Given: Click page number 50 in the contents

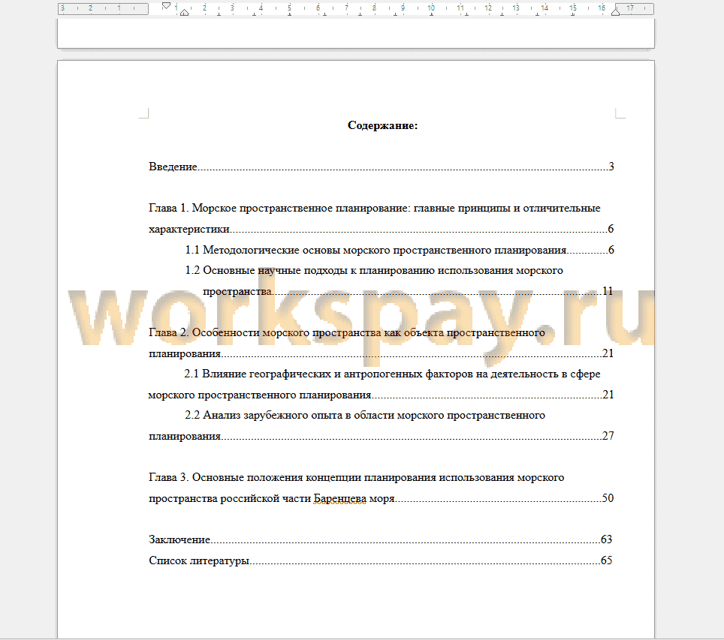Looking at the screenshot, I should pyautogui.click(x=608, y=498).
